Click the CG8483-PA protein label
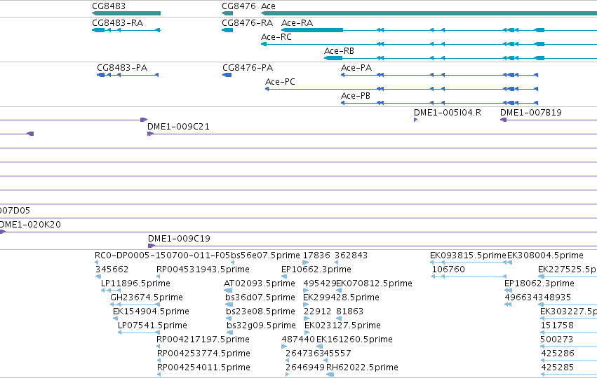 coord(122,68)
